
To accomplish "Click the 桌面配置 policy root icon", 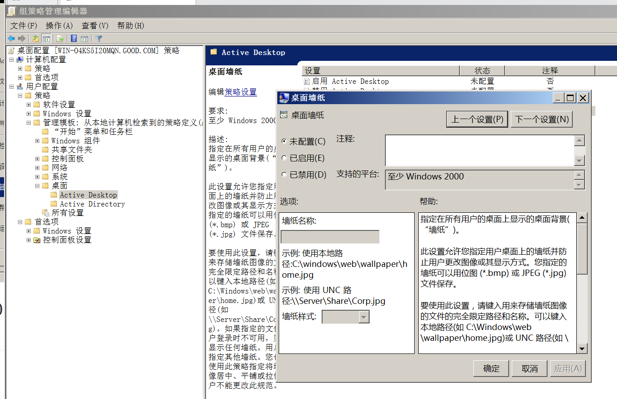I will point(11,50).
